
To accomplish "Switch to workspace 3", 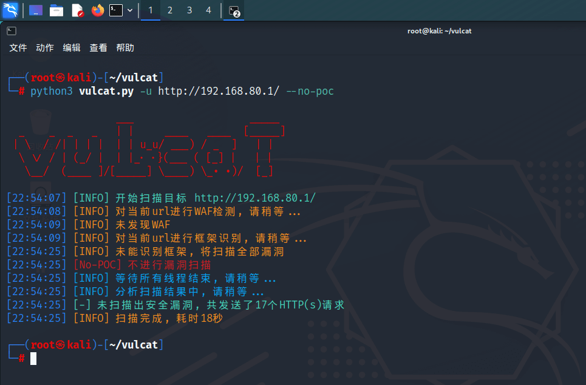I will point(189,10).
